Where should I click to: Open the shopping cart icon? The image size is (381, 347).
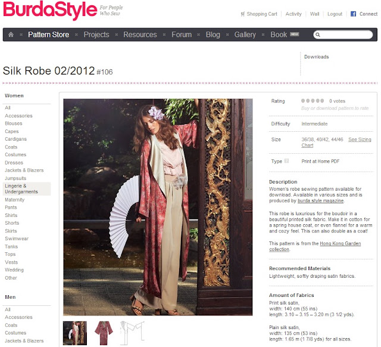coord(242,14)
